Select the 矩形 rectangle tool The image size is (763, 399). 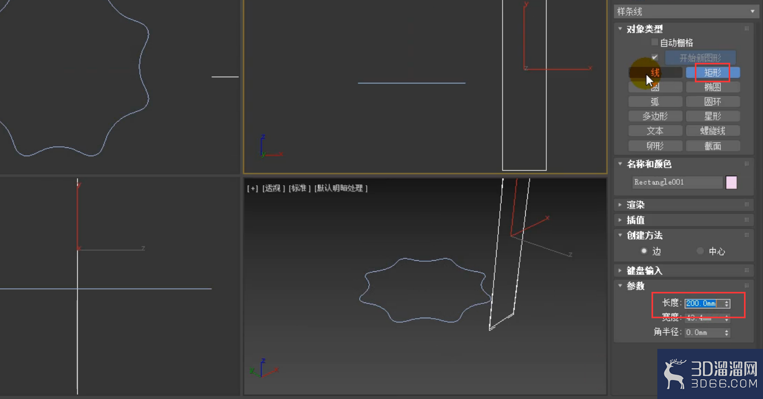pos(713,72)
